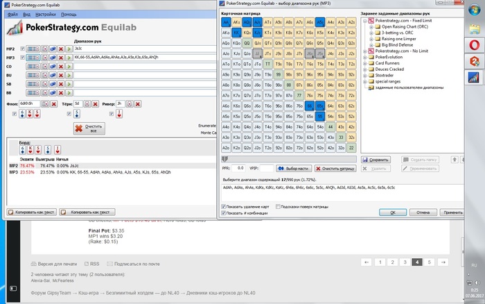This screenshot has width=485, height=304.
Task: Clear the SB range with the red X
Action: coord(61,84)
